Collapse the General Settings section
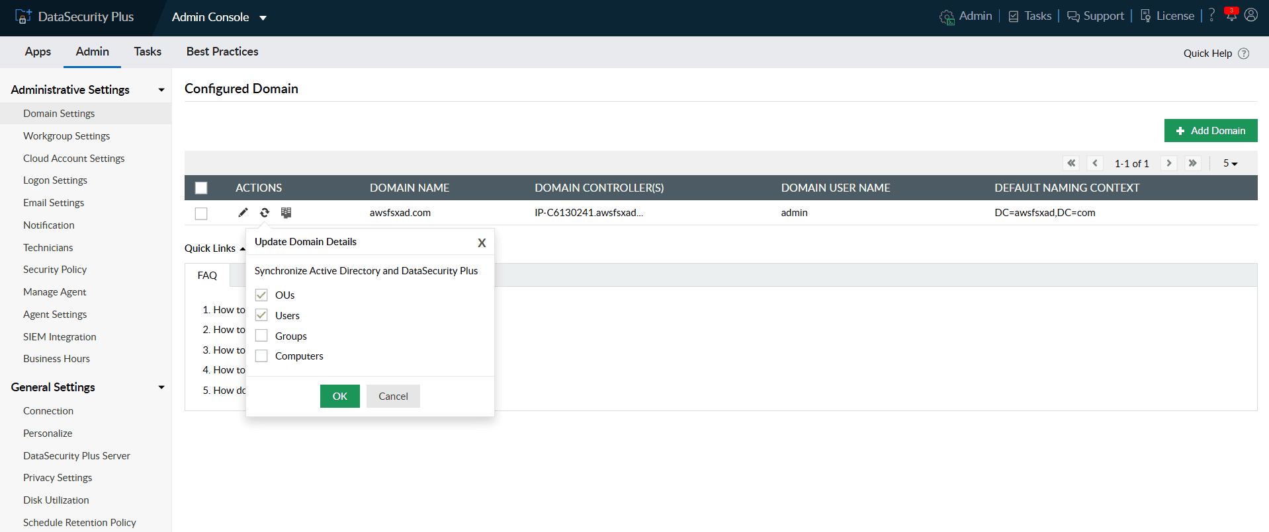The width and height of the screenshot is (1269, 532). click(161, 387)
